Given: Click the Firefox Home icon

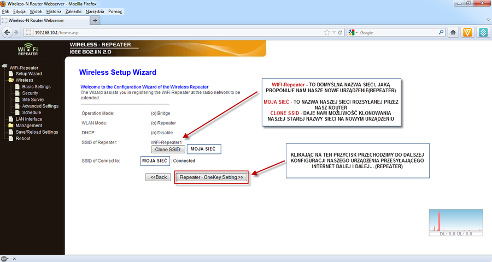Looking at the screenshot, I should pyautogui.click(x=453, y=32).
